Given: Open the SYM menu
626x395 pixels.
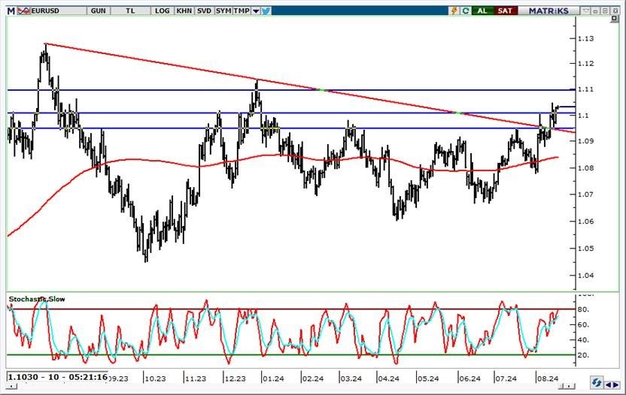Looking at the screenshot, I should (x=223, y=11).
